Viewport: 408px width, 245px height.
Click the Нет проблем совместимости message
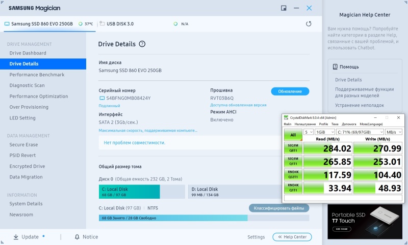(135, 143)
